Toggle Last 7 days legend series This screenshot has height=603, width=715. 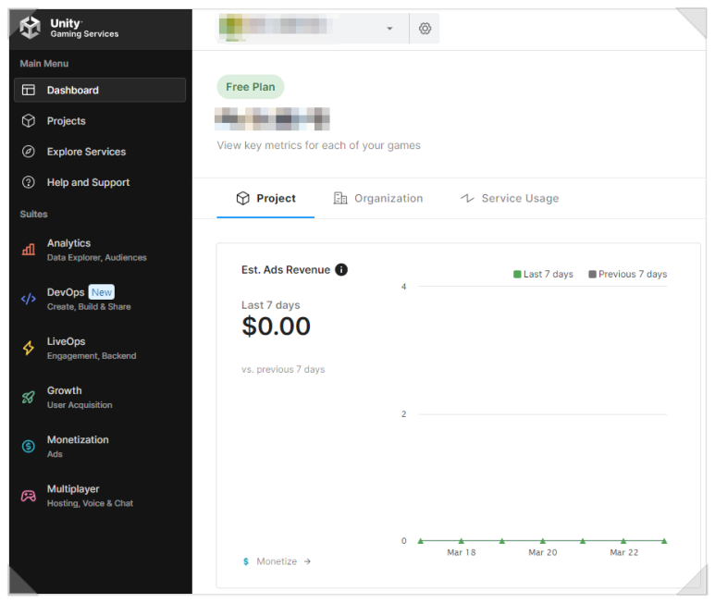point(543,274)
